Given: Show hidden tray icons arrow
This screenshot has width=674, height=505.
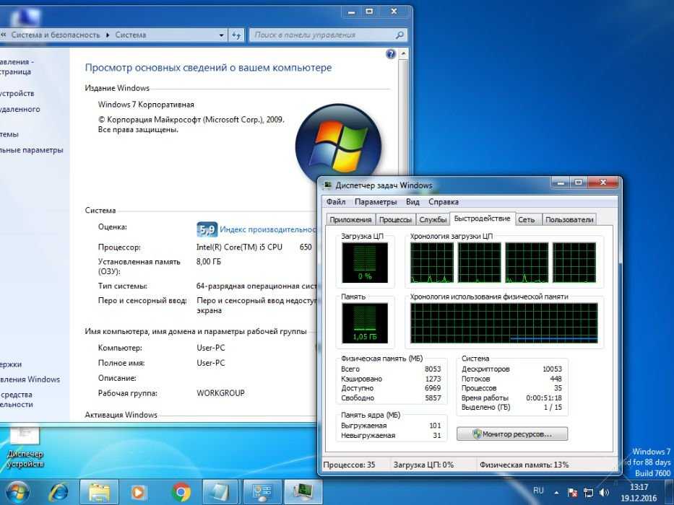Looking at the screenshot, I should (x=556, y=493).
